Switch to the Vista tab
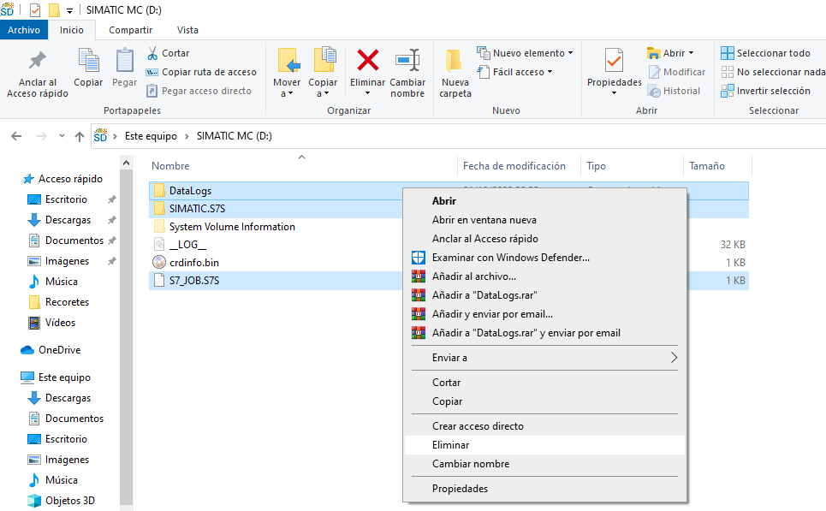The height and width of the screenshot is (511, 826). [187, 30]
